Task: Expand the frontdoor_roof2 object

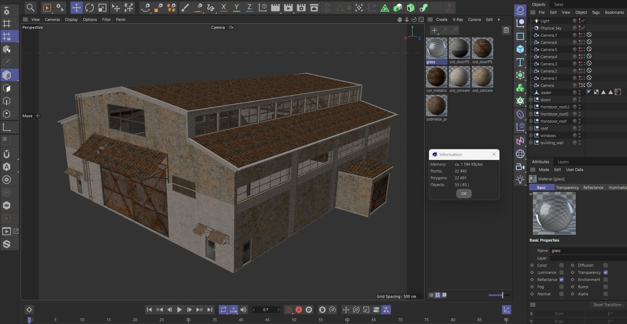Action: coord(531,114)
